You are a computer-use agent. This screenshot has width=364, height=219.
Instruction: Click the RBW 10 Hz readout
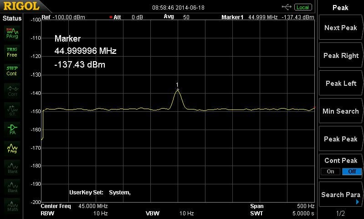coord(74,213)
